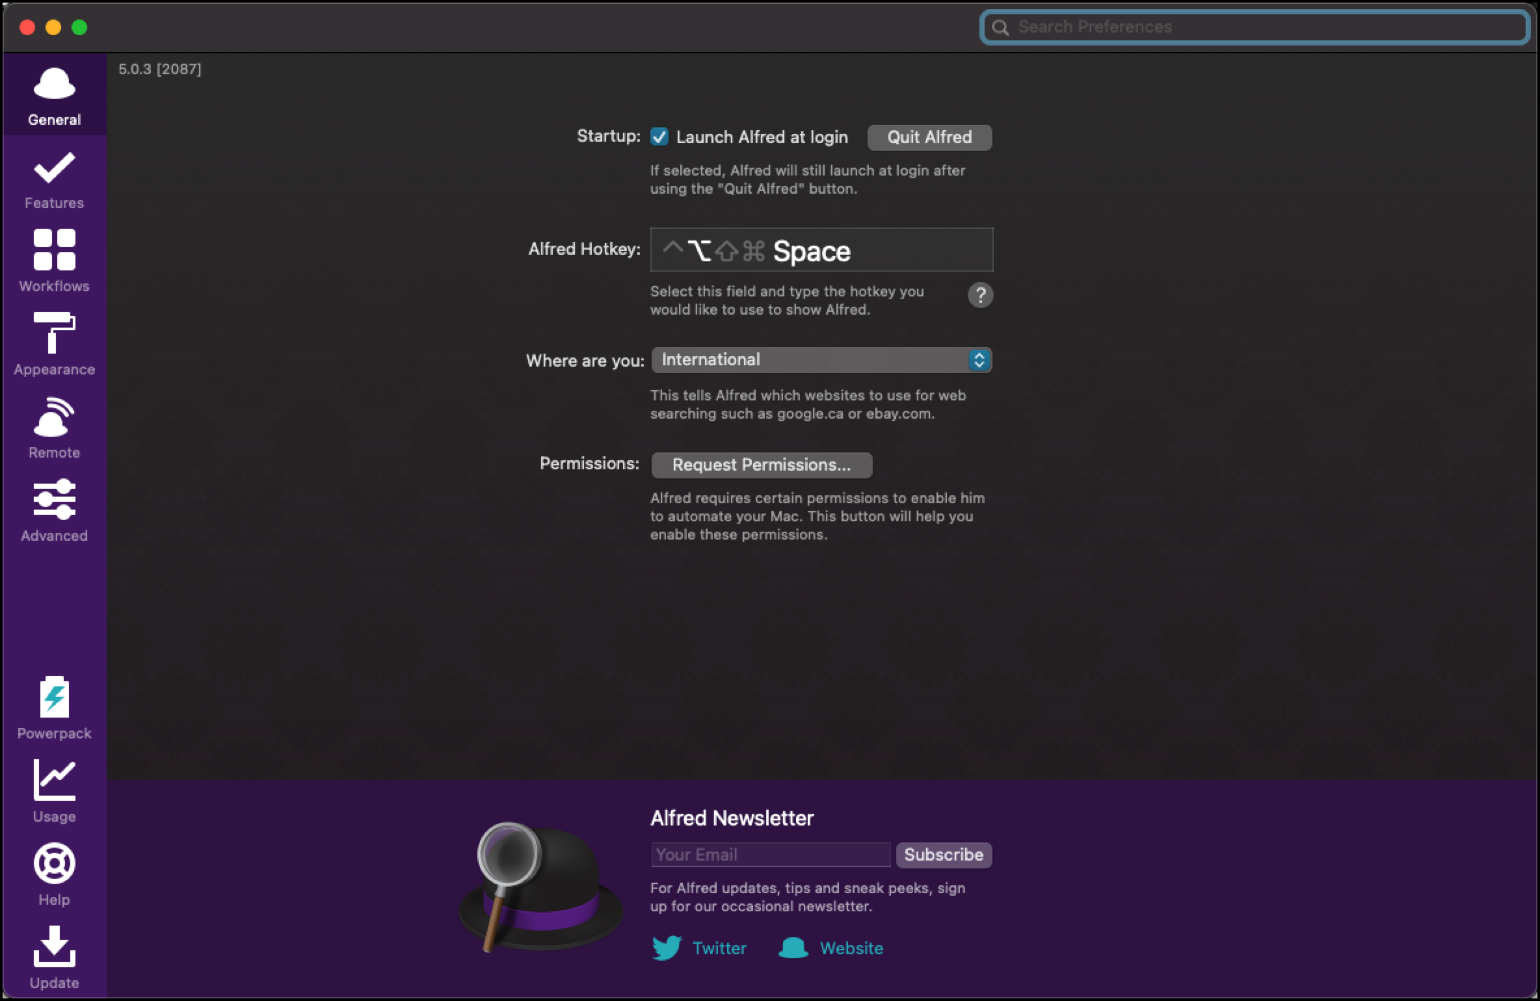Click the Alfred Hotkey: label
The width and height of the screenshot is (1540, 1001).
point(585,249)
